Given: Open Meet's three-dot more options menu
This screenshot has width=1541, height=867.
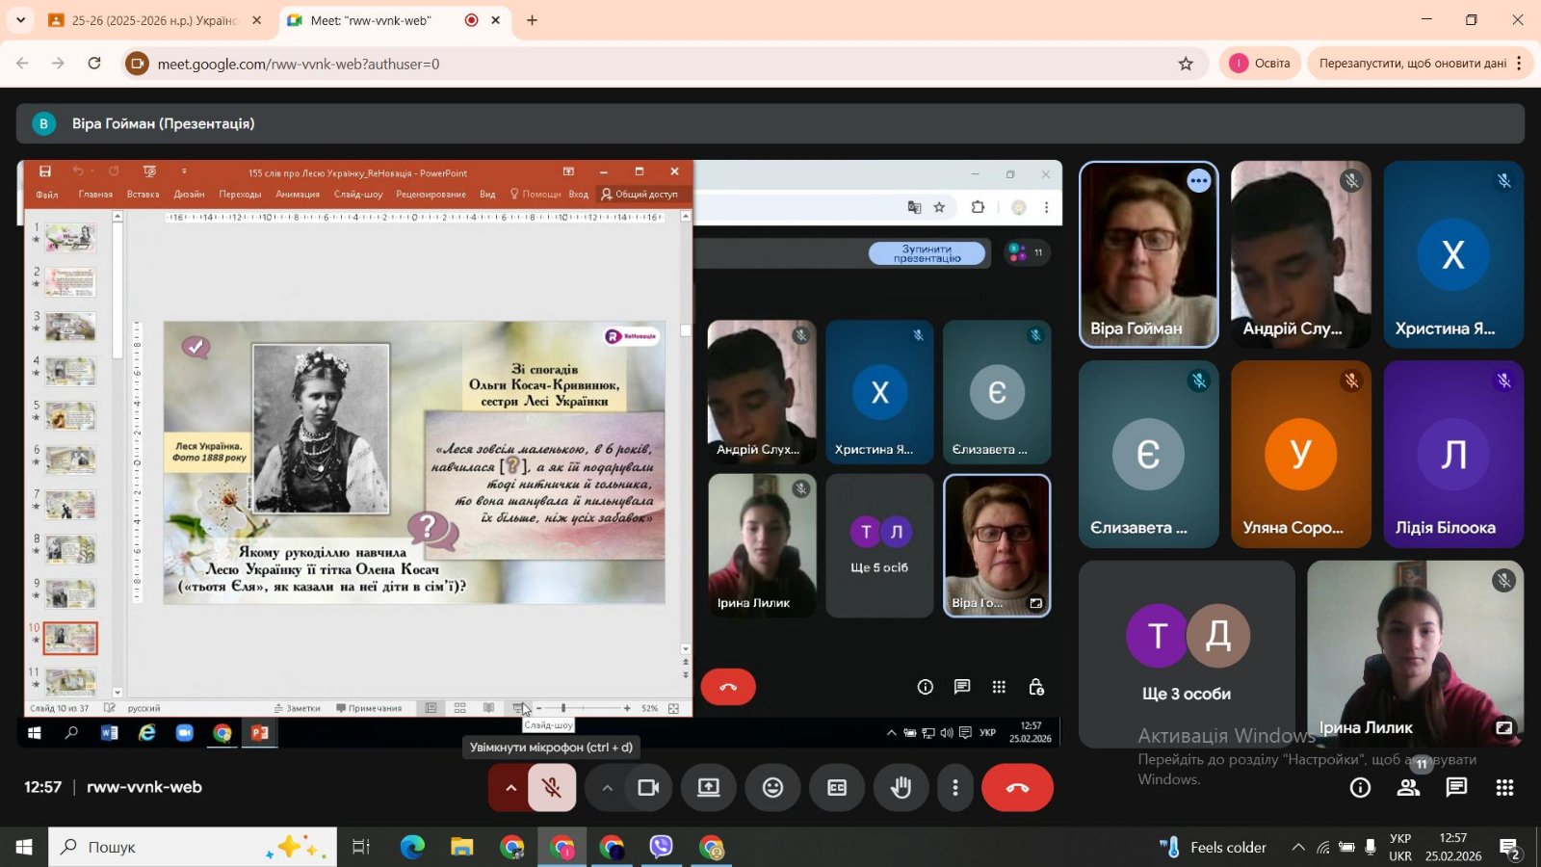Looking at the screenshot, I should tap(955, 788).
